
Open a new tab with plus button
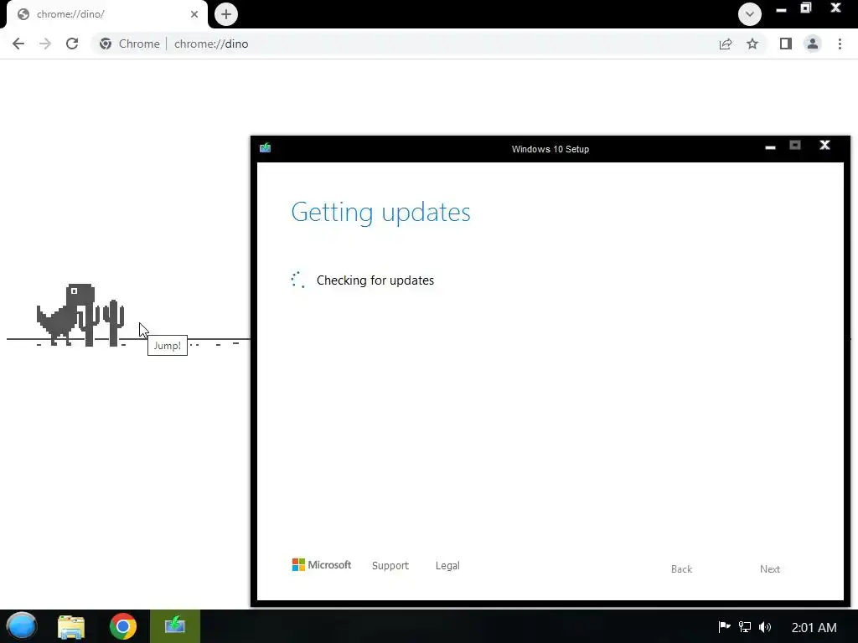(226, 14)
